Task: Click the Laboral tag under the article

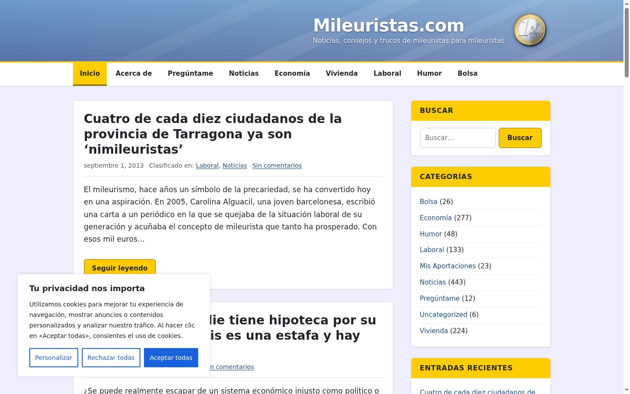Action: point(207,165)
